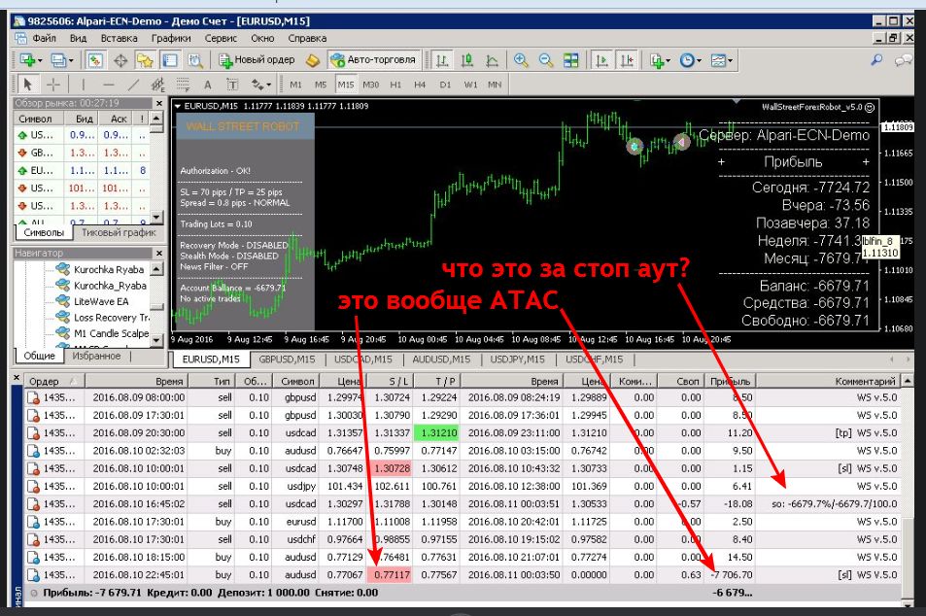Viewport: 926px width, 616px height.
Task: Select the text label T tool
Action: pyautogui.click(x=232, y=85)
